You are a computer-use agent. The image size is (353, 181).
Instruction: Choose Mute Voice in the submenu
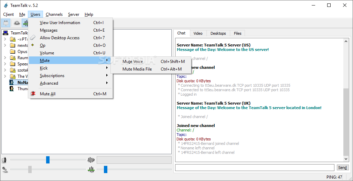151,62
